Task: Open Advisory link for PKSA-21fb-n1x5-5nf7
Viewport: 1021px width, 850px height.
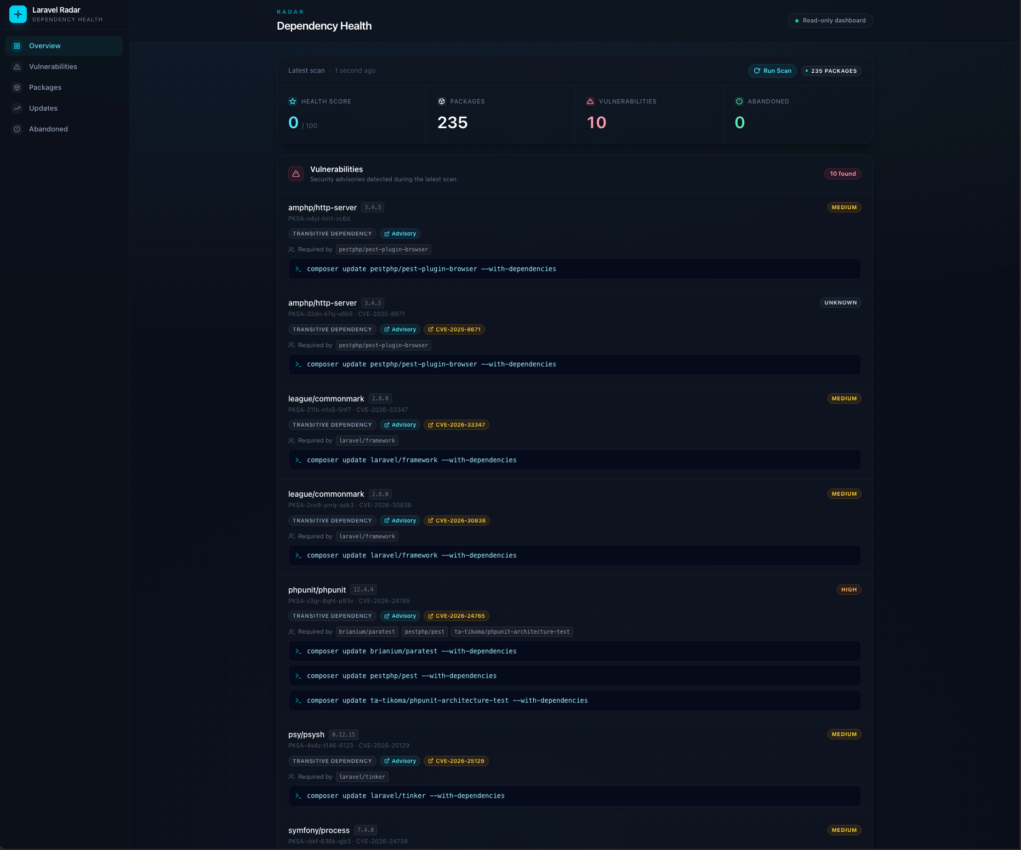Action: (400, 425)
